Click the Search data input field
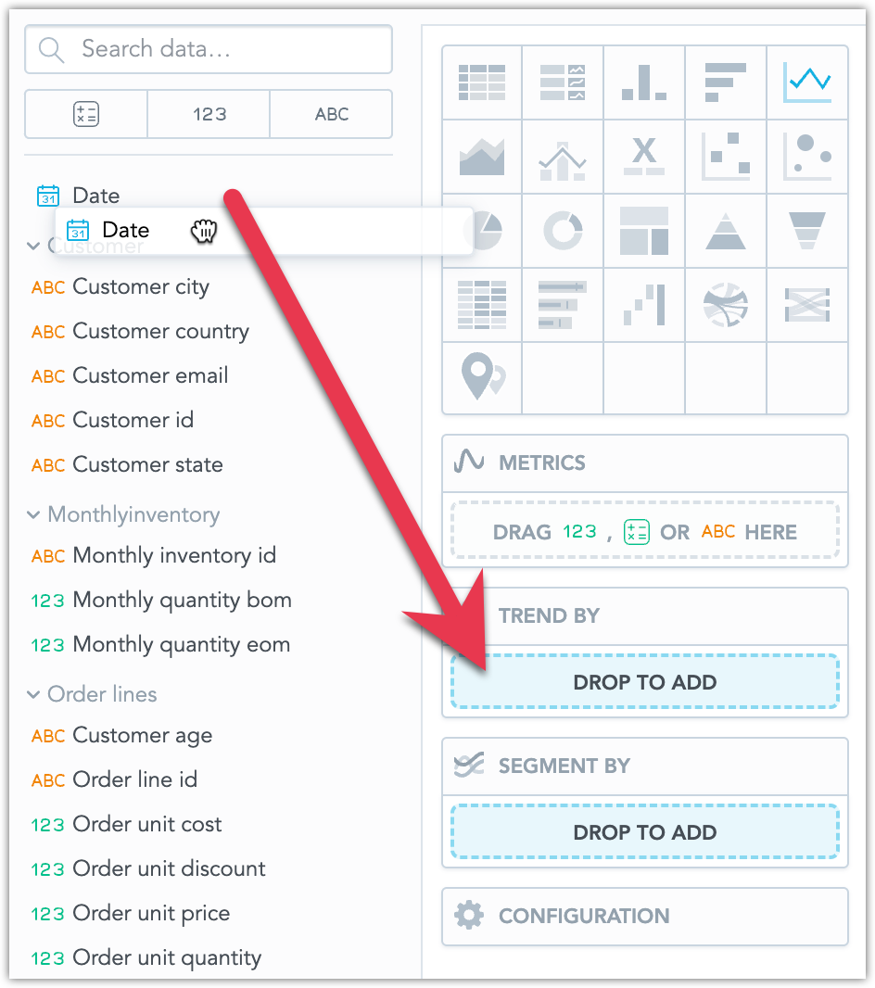This screenshot has height=988, width=875. (222, 49)
